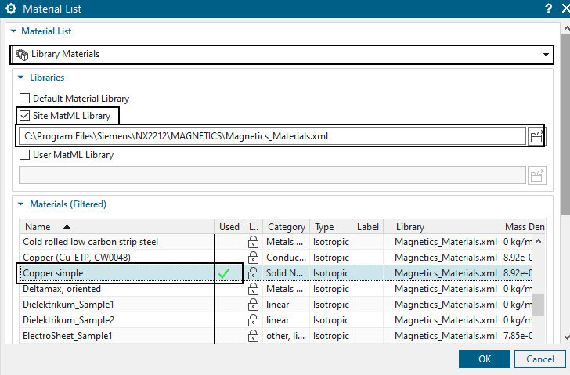Click the green checkmark in Used column
This screenshot has height=375, width=570.
pos(225,273)
